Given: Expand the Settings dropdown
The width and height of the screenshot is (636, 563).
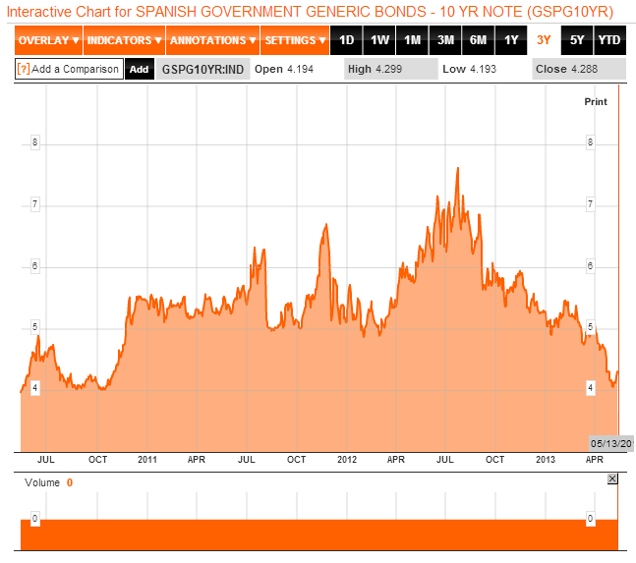Looking at the screenshot, I should click(295, 40).
